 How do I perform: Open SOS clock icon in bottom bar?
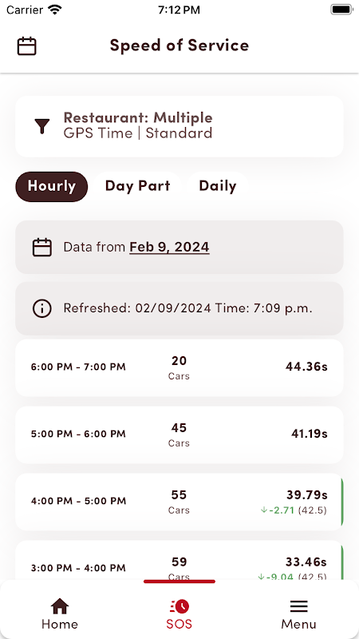click(x=179, y=606)
